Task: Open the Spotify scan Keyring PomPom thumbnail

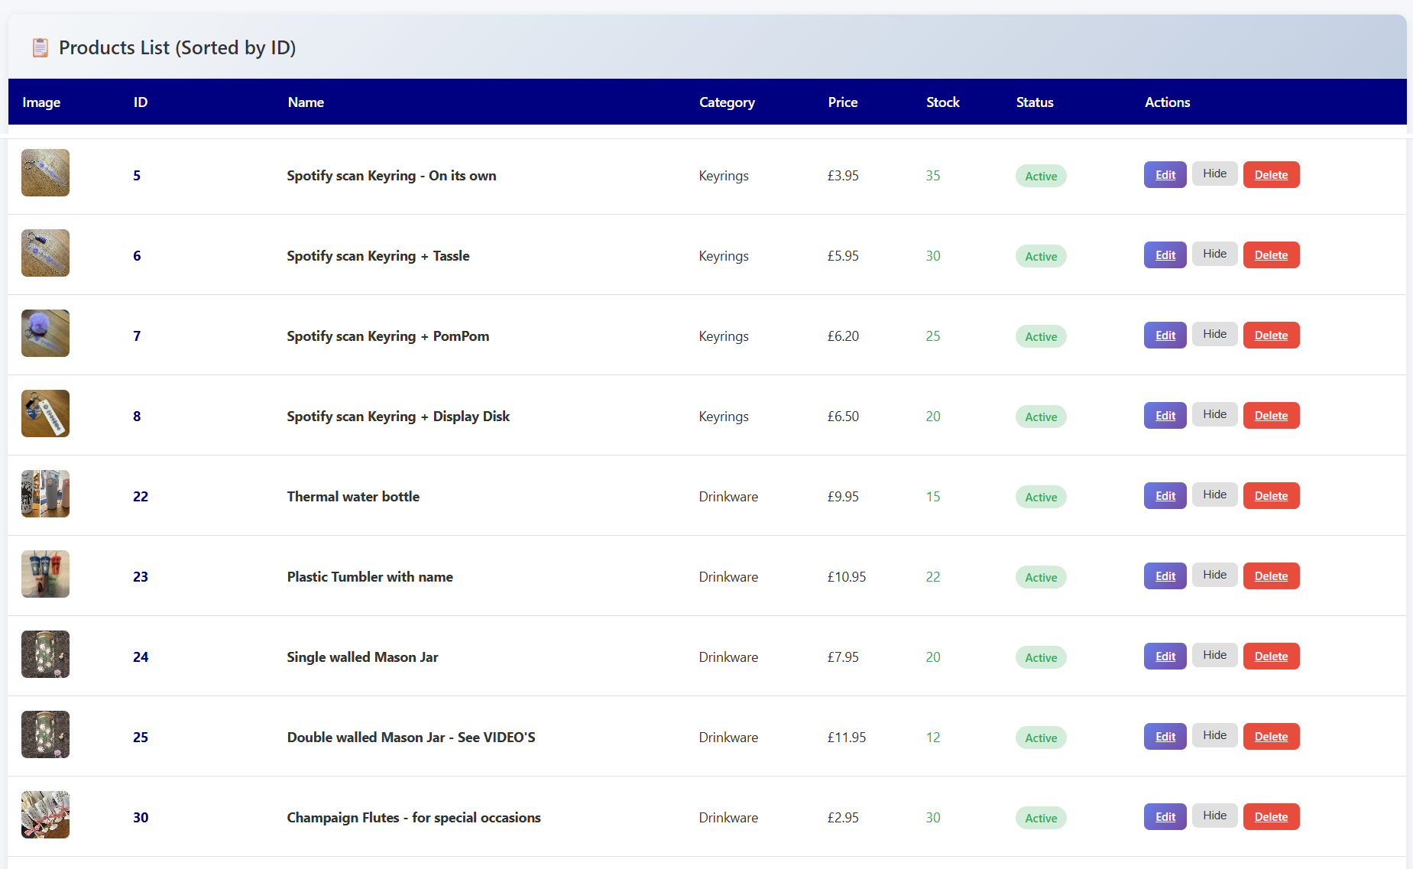Action: [45, 333]
